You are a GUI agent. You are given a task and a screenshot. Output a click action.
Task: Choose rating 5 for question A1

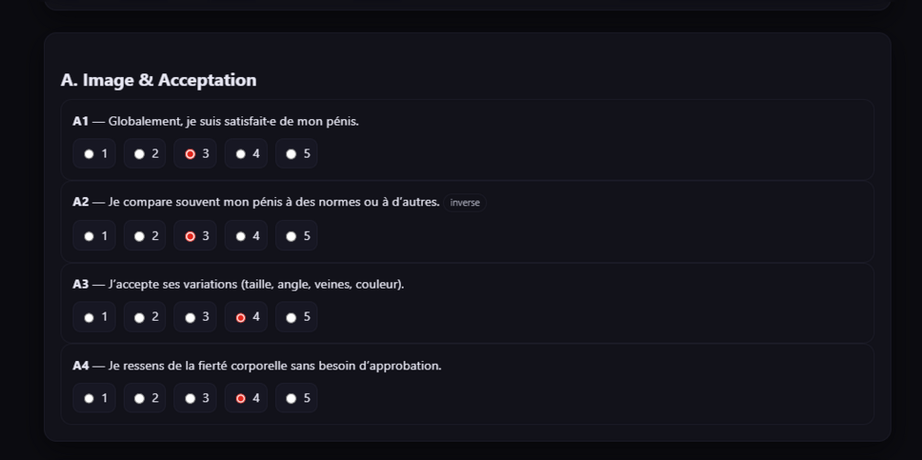pyautogui.click(x=296, y=154)
